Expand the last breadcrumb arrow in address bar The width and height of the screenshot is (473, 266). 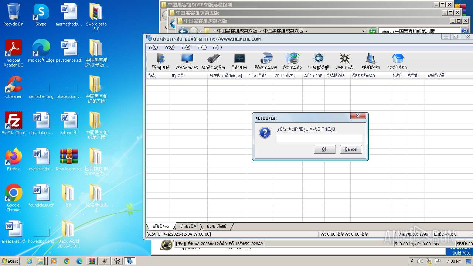[306, 31]
